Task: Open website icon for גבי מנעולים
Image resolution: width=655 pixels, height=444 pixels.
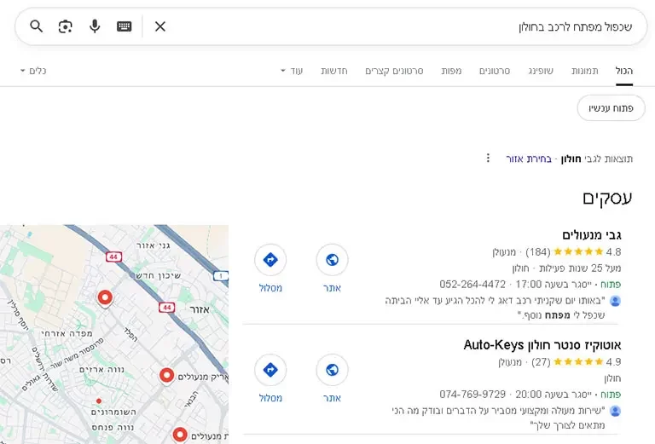Action: click(332, 260)
